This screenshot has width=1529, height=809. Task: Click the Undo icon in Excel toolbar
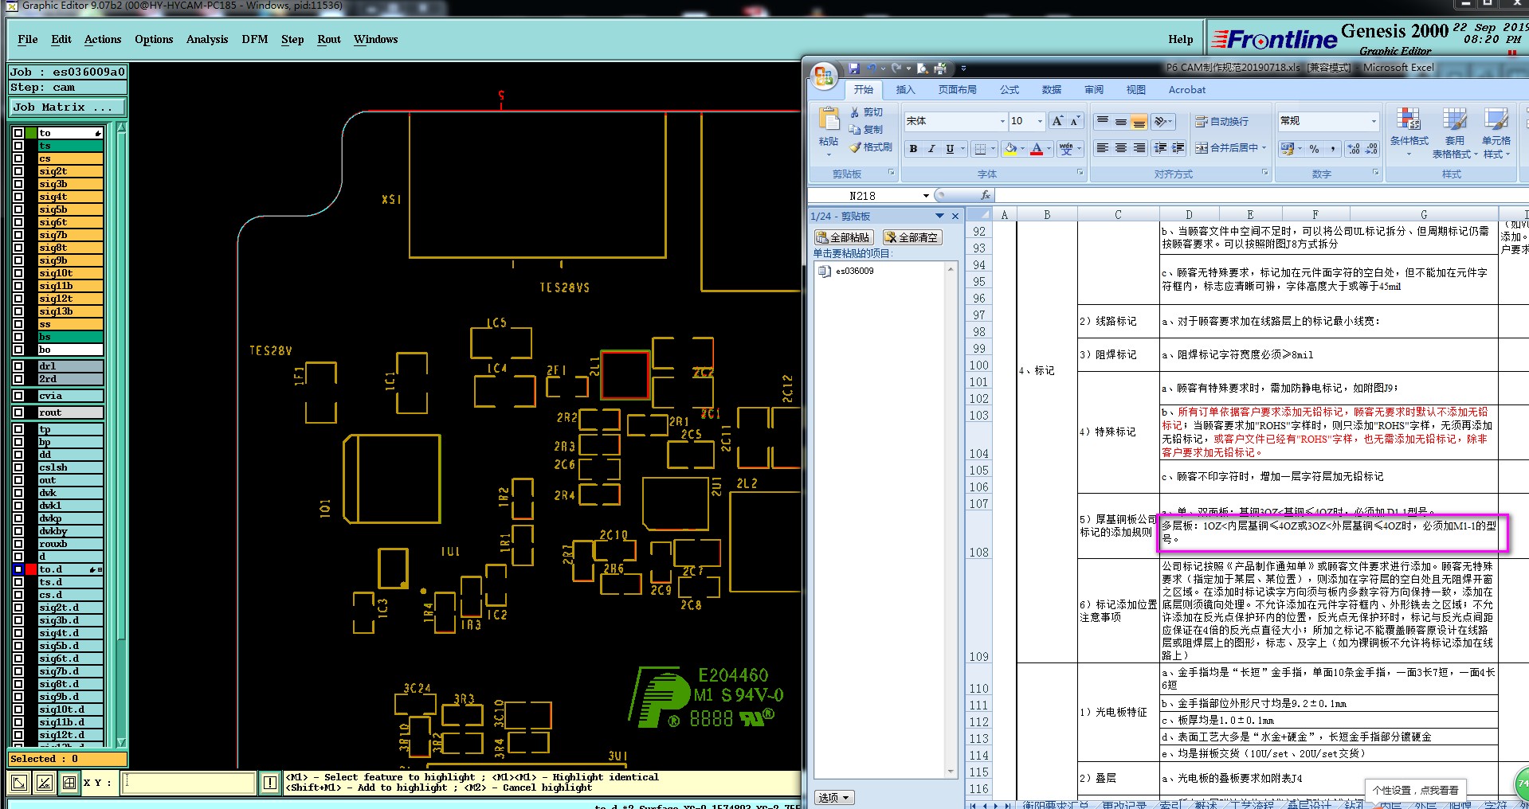(x=871, y=68)
